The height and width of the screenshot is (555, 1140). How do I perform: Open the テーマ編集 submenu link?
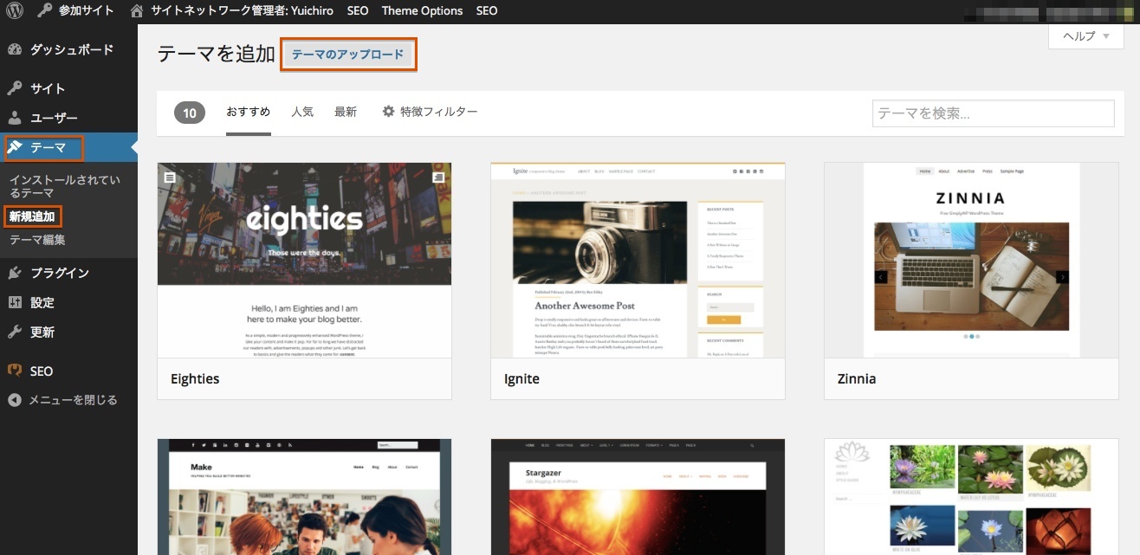point(37,240)
